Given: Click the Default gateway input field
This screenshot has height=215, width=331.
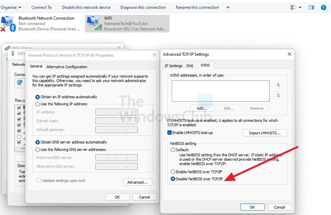Looking at the screenshot, I should point(116,130).
